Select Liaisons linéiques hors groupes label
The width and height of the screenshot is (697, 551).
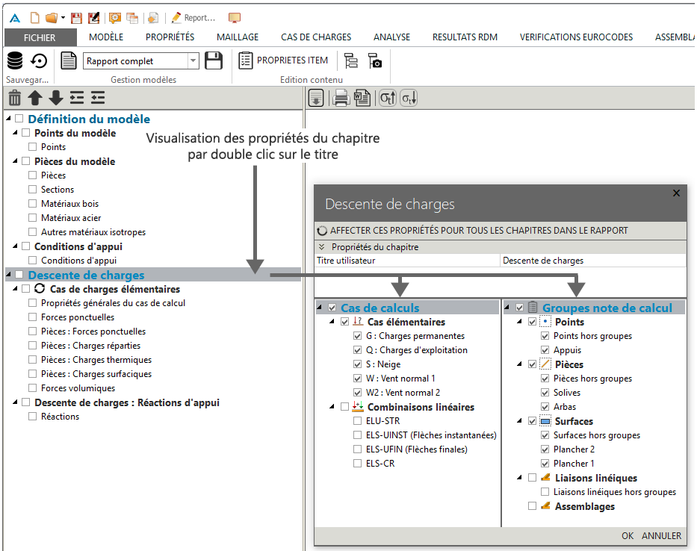coord(615,492)
